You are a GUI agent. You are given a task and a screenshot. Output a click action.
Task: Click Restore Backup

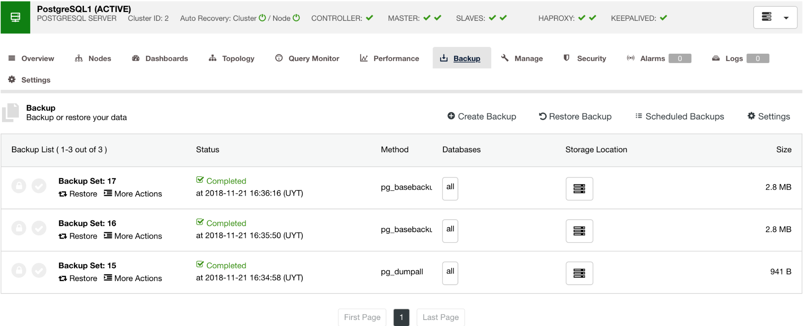click(x=575, y=116)
